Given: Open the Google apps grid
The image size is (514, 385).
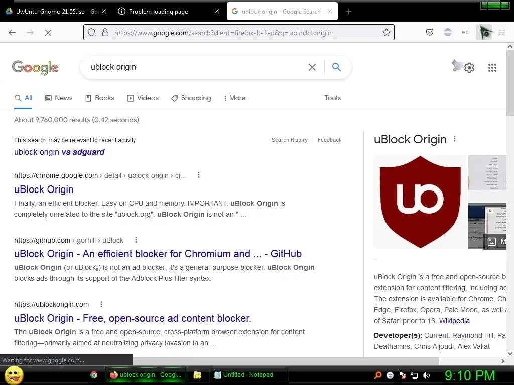Looking at the screenshot, I should click(492, 68).
